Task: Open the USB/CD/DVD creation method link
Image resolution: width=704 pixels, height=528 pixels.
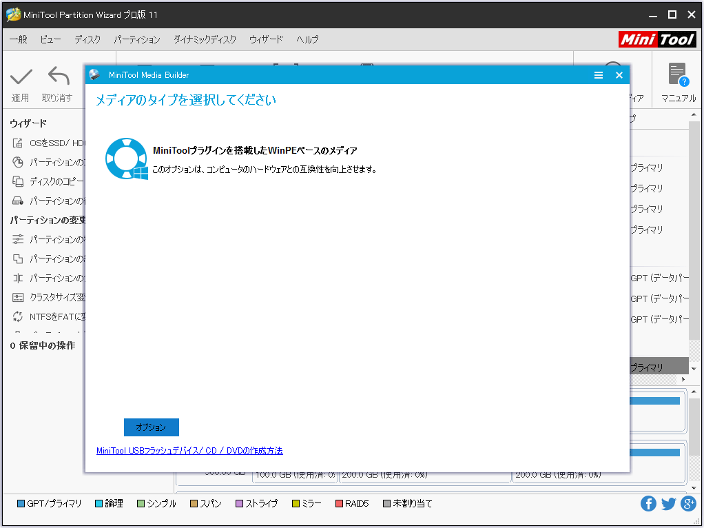Action: click(x=189, y=451)
